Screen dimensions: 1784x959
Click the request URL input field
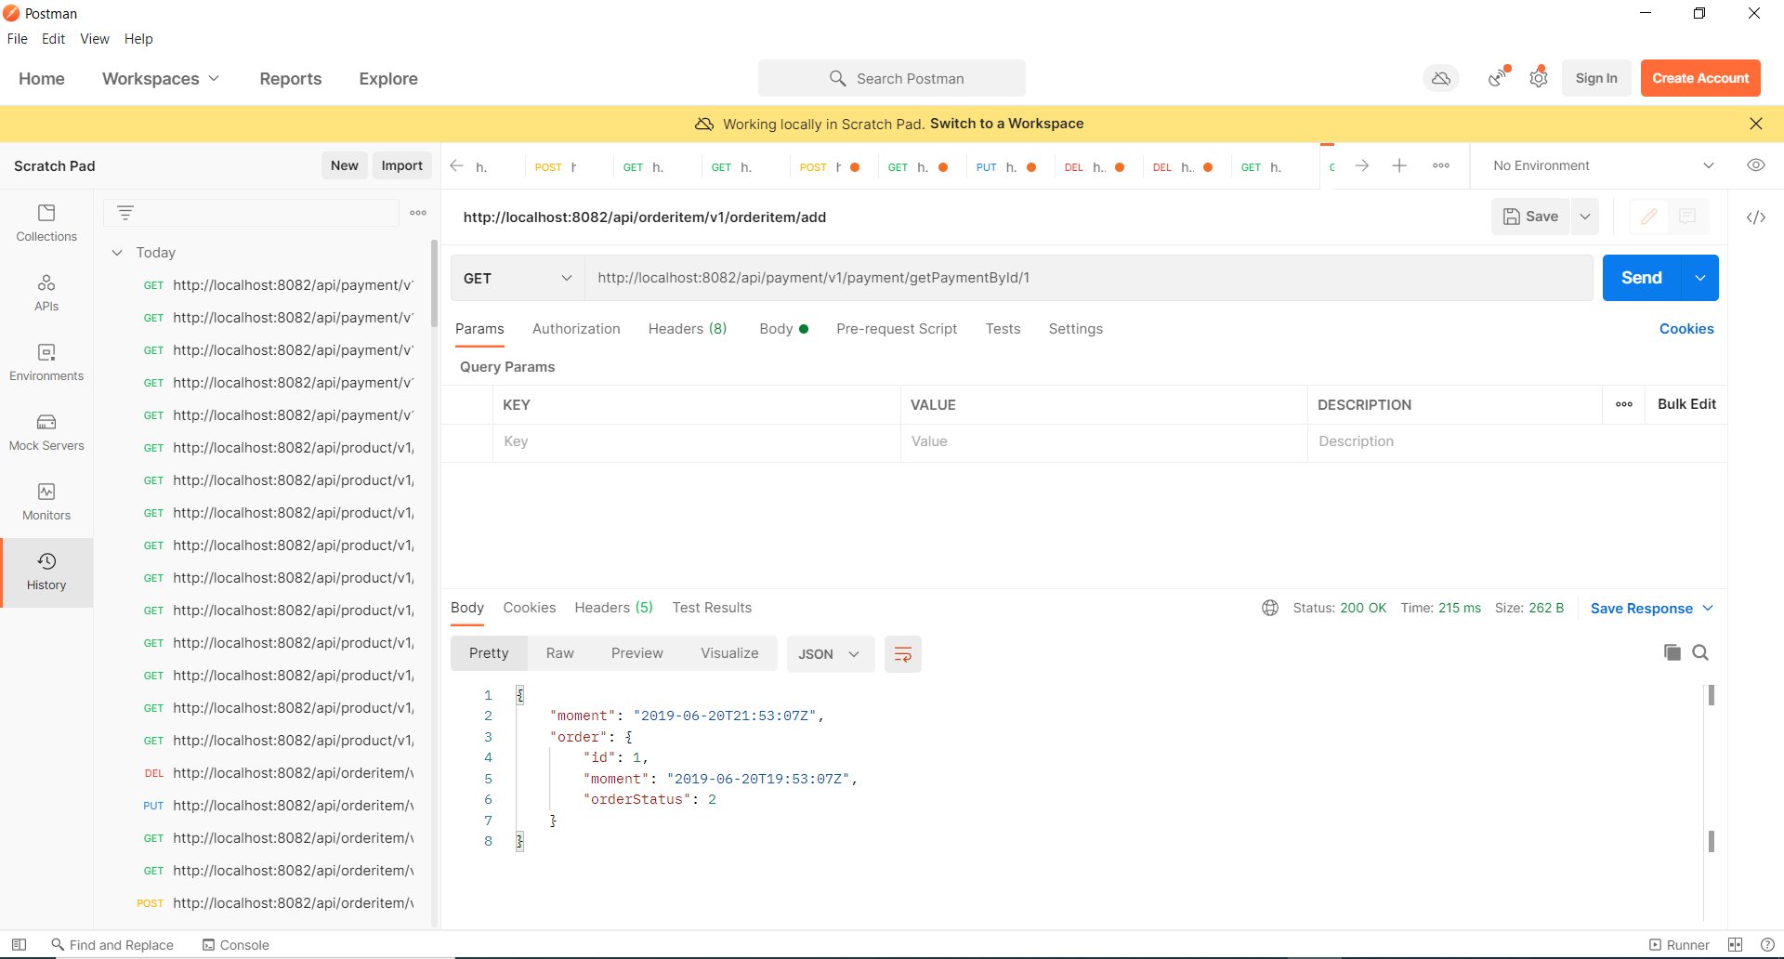tap(1088, 278)
